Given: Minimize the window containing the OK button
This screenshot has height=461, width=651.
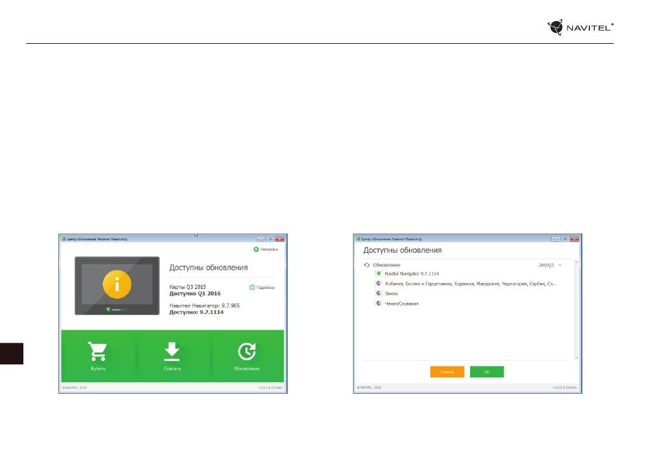Looking at the screenshot, I should pos(556,239).
